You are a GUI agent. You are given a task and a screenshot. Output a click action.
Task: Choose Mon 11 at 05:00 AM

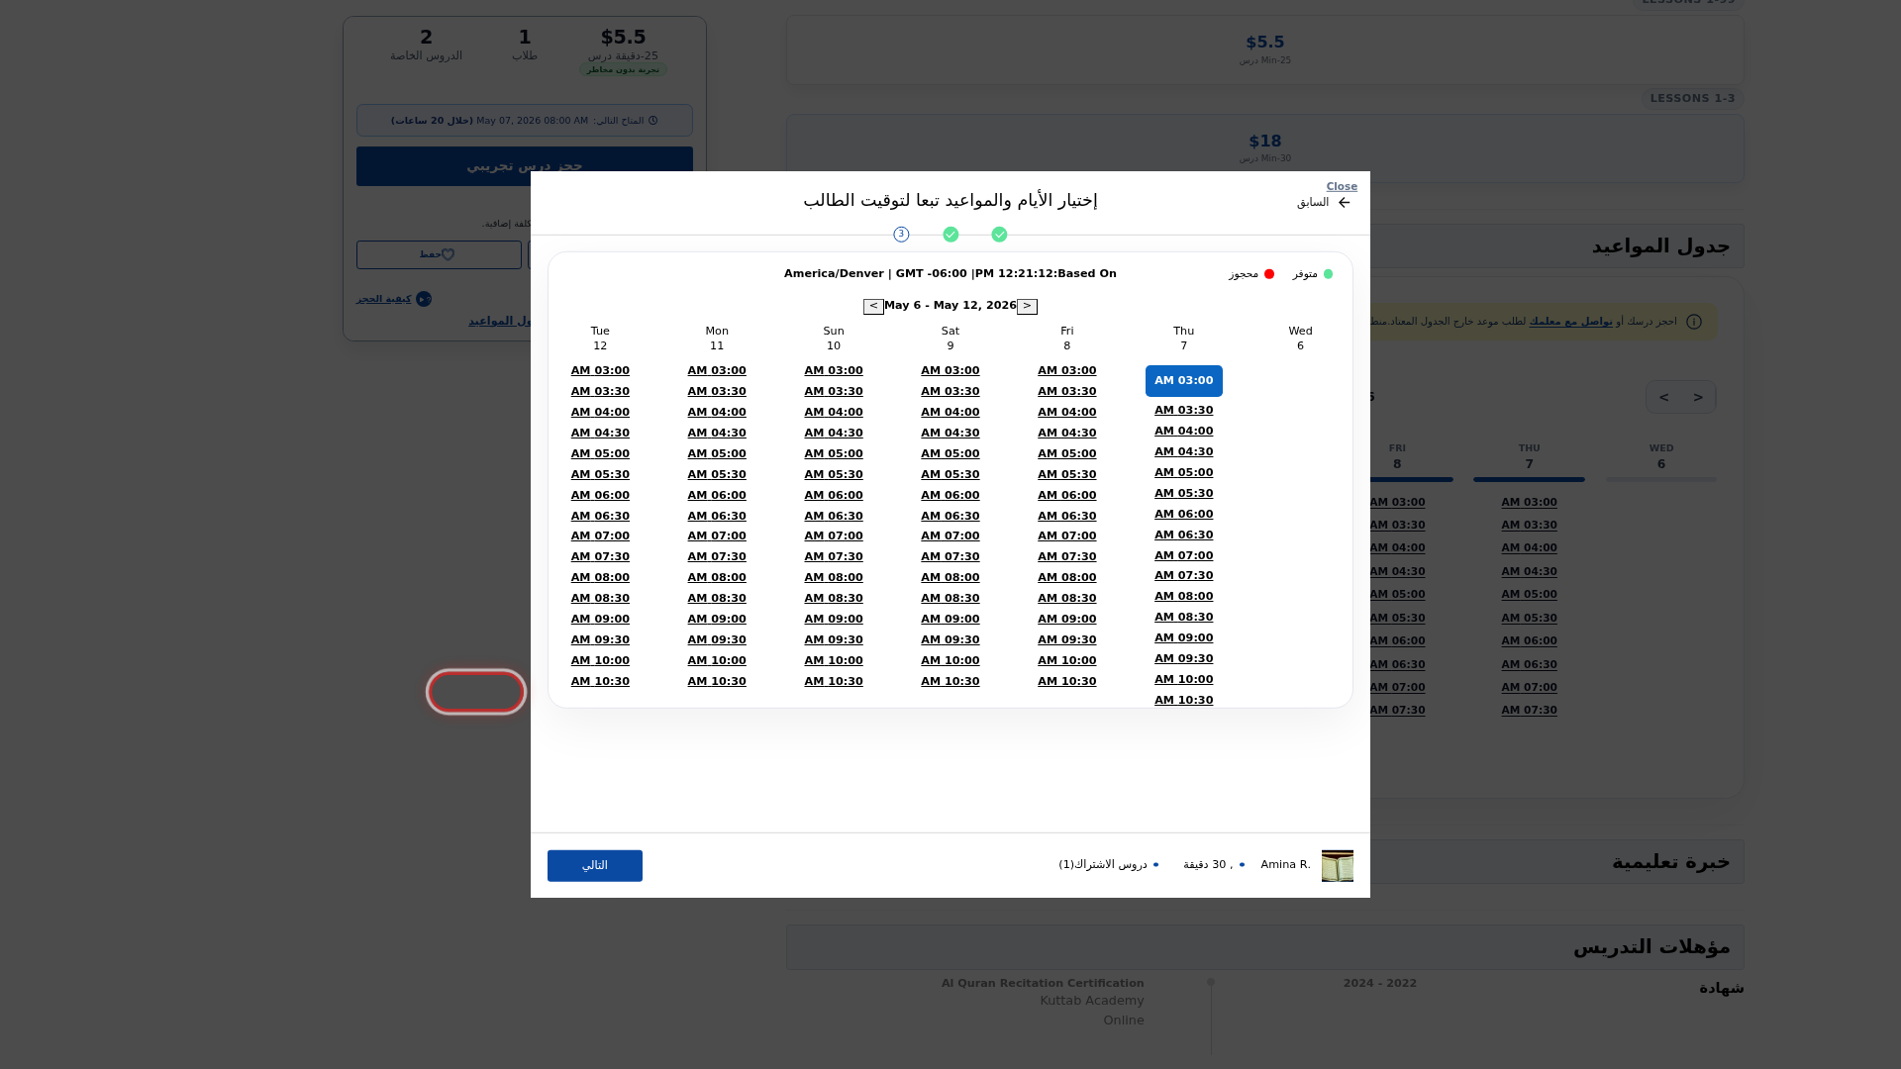pyautogui.click(x=717, y=454)
